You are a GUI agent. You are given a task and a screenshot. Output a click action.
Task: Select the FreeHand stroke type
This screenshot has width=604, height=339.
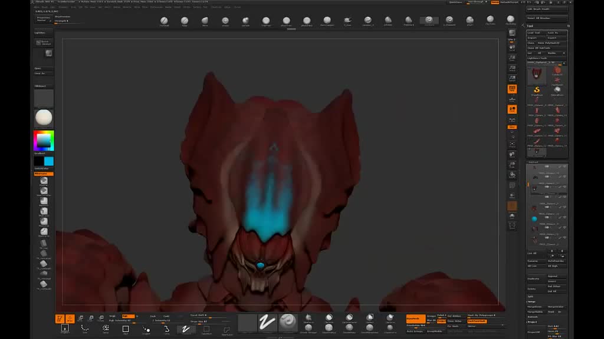coord(186,329)
